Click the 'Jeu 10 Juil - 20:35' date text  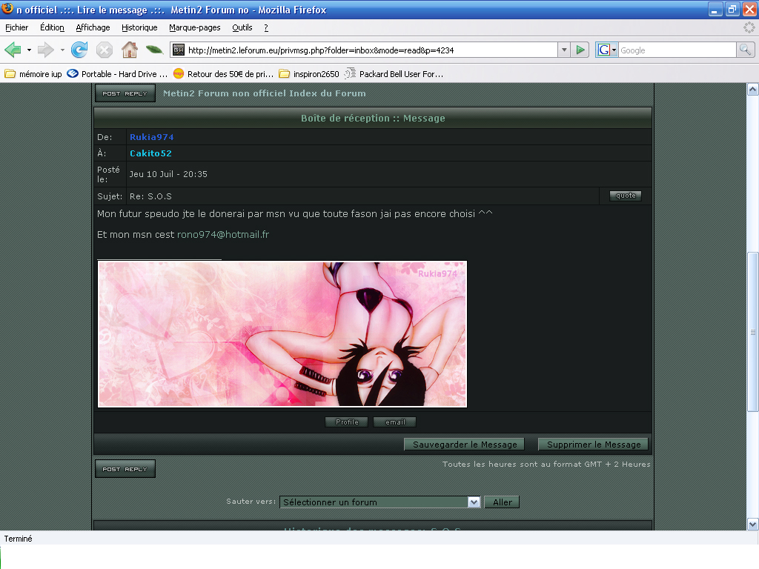click(x=168, y=174)
